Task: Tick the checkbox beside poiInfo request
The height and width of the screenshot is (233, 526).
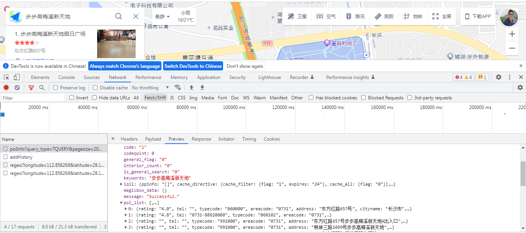Action: [x=5, y=149]
